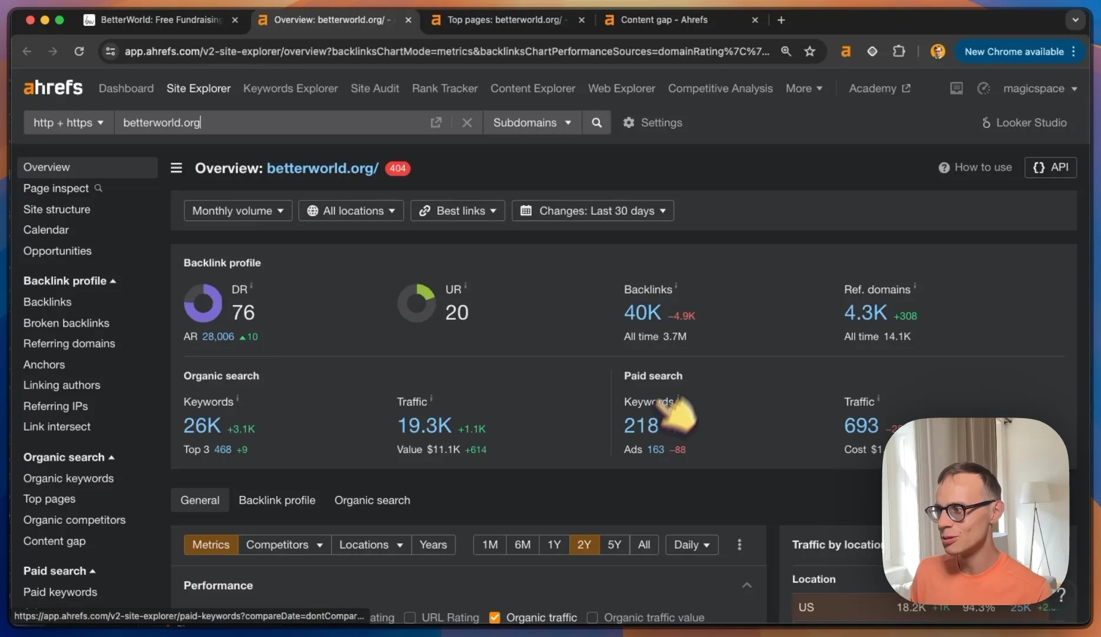Image resolution: width=1101 pixels, height=637 pixels.
Task: Click the Ahrefs extension icon in Chrome toolbar
Action: click(846, 51)
